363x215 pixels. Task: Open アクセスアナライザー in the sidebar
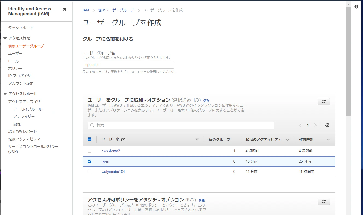tap(26, 102)
